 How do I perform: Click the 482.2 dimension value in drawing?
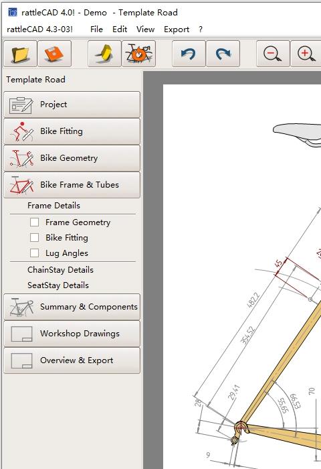coord(253,300)
